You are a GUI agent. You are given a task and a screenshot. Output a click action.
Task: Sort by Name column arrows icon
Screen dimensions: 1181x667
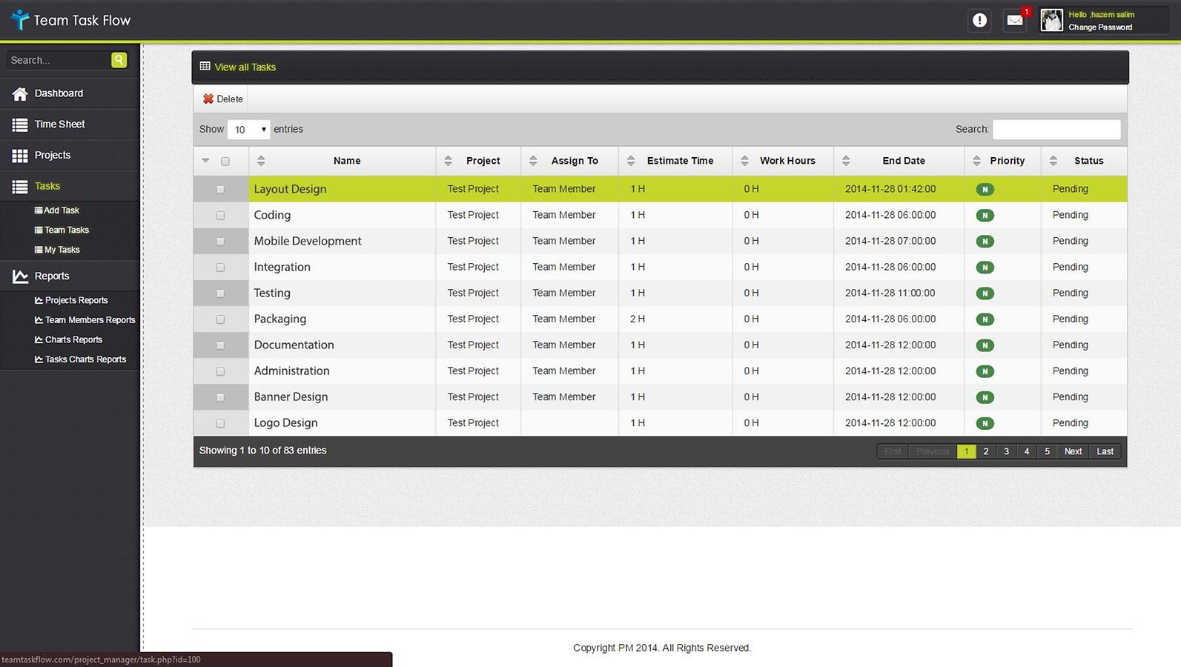(x=261, y=161)
